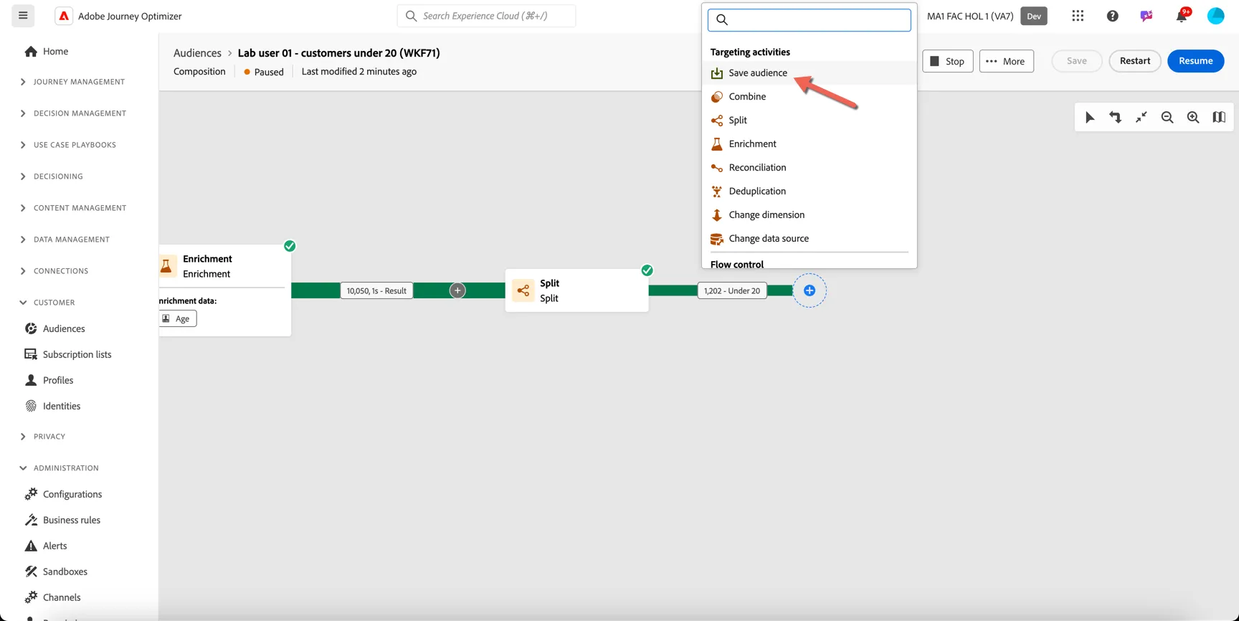Click the Search Experience Cloud field

486,16
